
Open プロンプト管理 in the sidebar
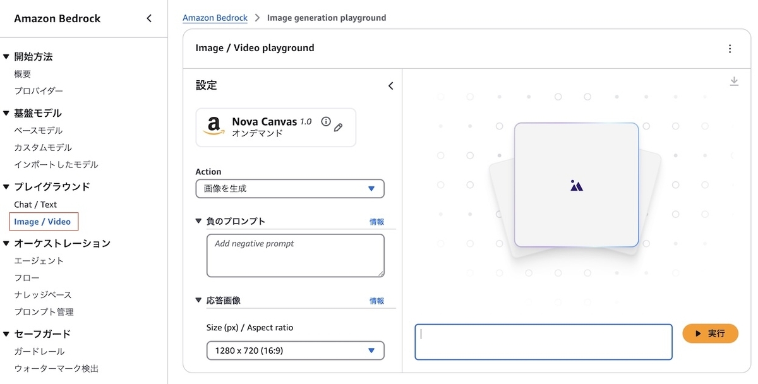pos(44,312)
